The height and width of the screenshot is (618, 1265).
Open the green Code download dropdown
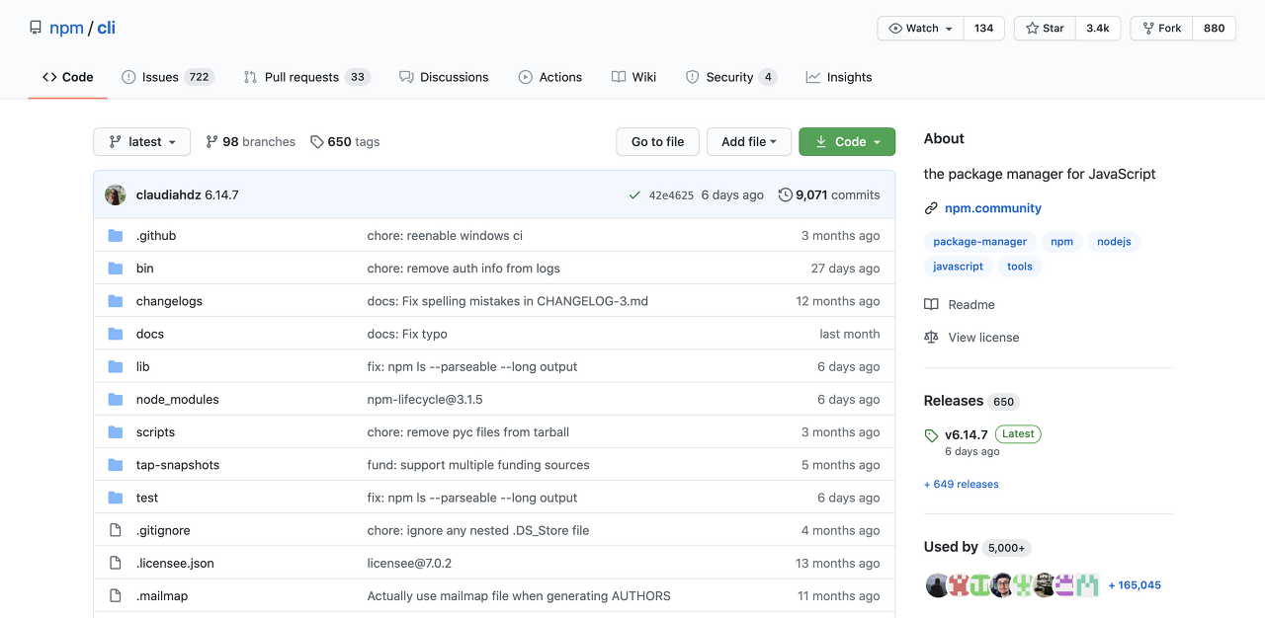pyautogui.click(x=847, y=142)
